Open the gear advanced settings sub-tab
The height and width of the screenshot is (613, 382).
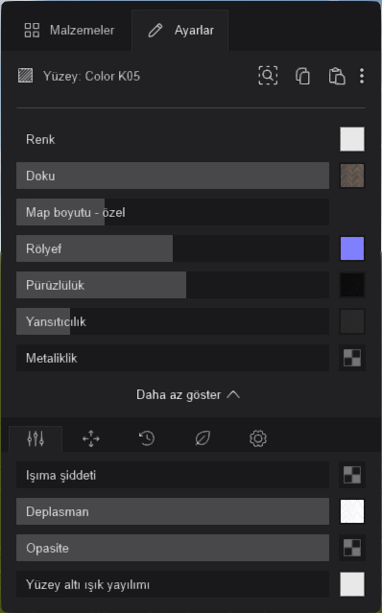258,438
